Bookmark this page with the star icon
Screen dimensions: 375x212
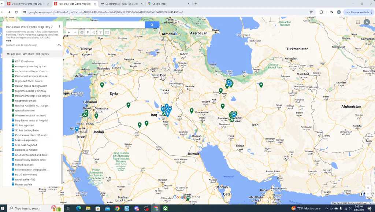[311, 12]
